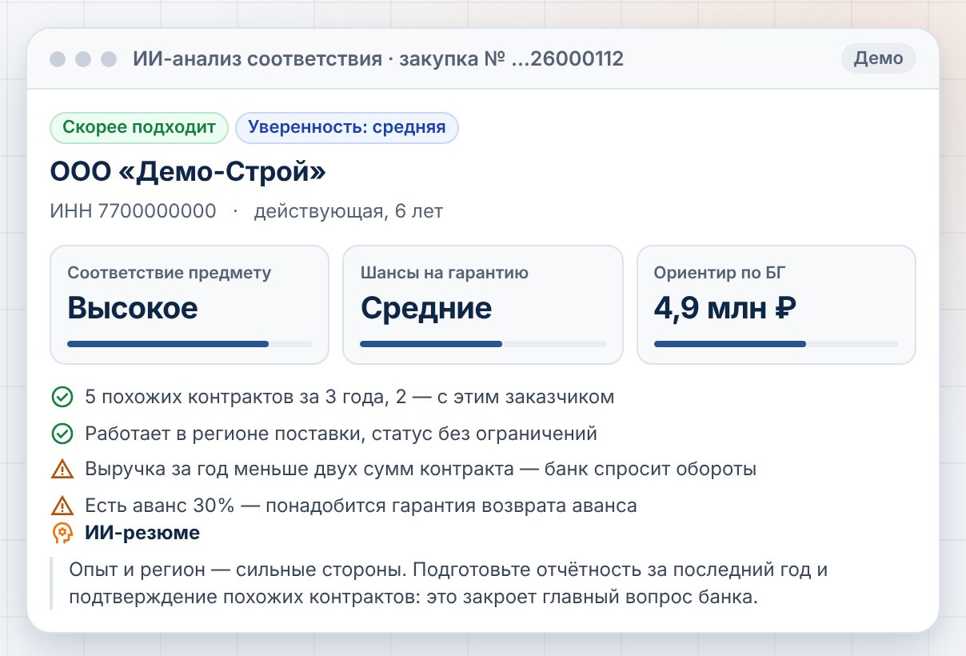Screen dimensions: 966x656
Task: Click the Демо badge
Action: 878,58
